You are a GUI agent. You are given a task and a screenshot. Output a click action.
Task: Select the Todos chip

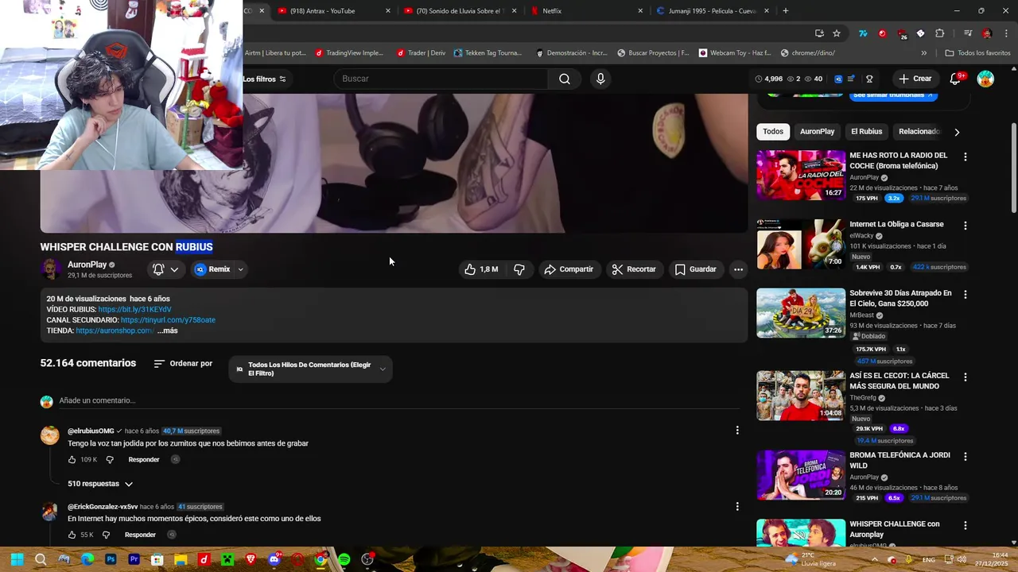(773, 132)
